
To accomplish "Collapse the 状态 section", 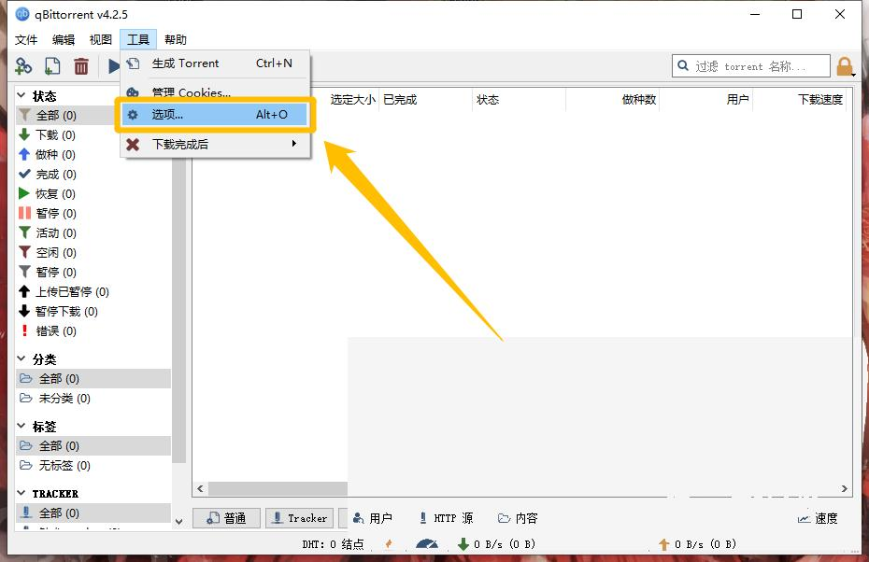I will click(21, 95).
